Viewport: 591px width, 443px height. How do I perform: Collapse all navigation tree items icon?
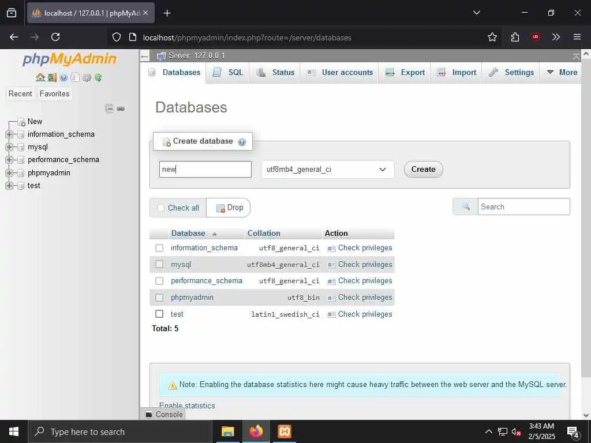pyautogui.click(x=109, y=108)
